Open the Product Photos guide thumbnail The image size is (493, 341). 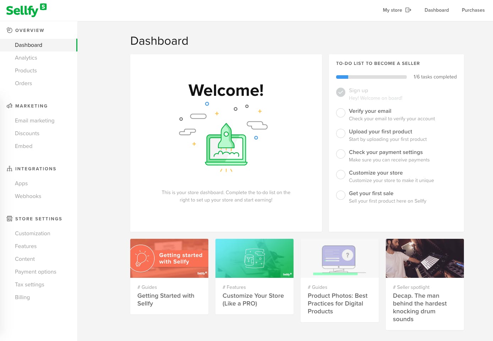(340, 258)
